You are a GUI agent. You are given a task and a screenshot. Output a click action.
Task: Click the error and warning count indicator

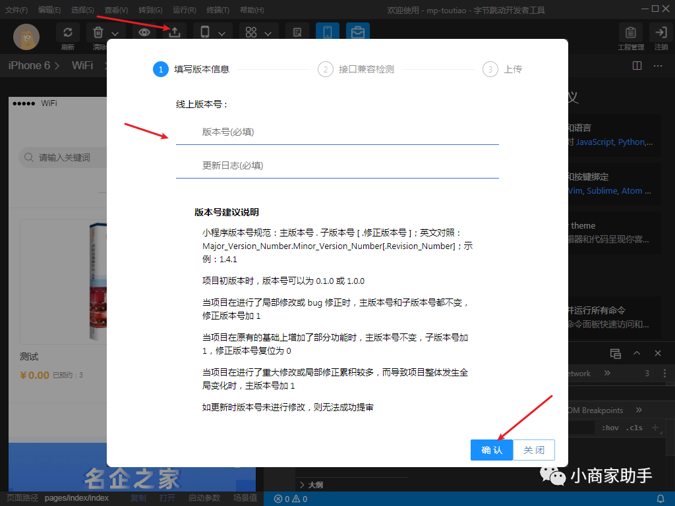click(291, 499)
